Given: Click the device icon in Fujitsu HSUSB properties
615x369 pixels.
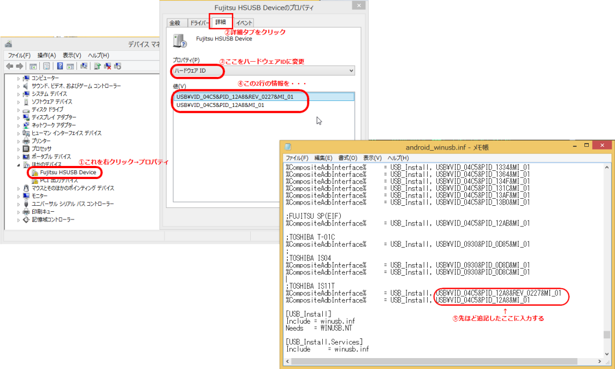Looking at the screenshot, I should [180, 41].
